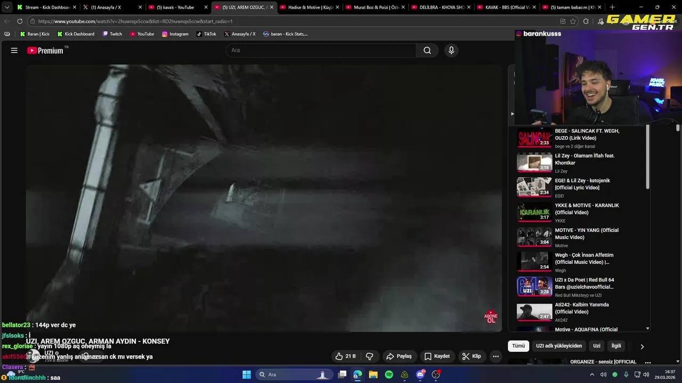
Task: Open Instagram bookmark
Action: pyautogui.click(x=175, y=34)
